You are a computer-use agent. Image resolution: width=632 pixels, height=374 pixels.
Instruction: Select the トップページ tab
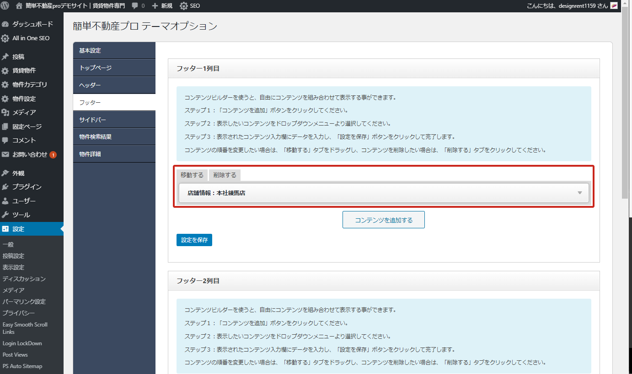click(114, 68)
